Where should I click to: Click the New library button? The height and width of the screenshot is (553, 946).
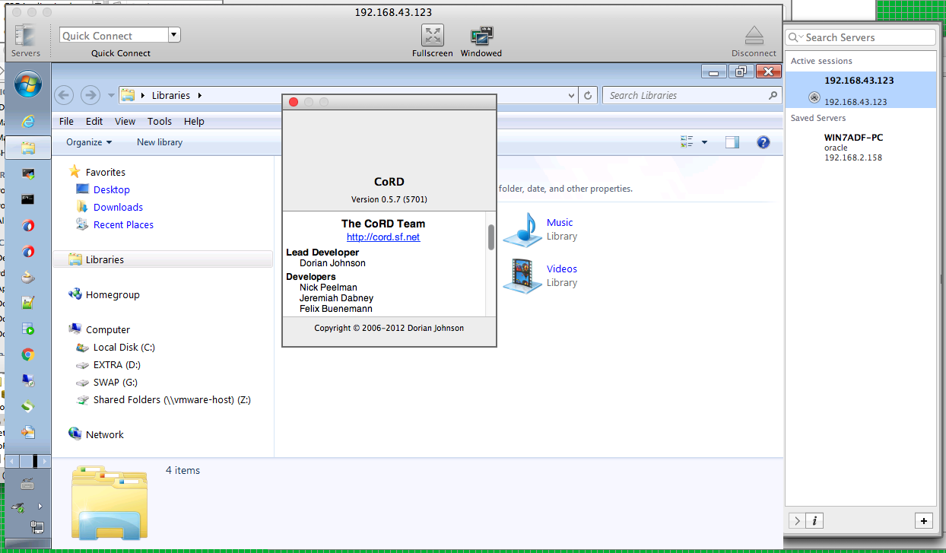click(x=160, y=142)
